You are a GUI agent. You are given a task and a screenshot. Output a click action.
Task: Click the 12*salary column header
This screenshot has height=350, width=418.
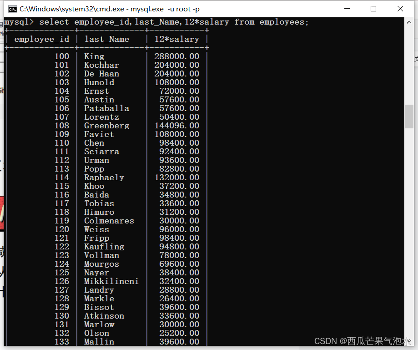coord(177,39)
